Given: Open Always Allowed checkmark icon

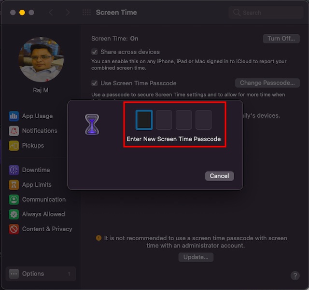Looking at the screenshot, I should pyautogui.click(x=14, y=214).
